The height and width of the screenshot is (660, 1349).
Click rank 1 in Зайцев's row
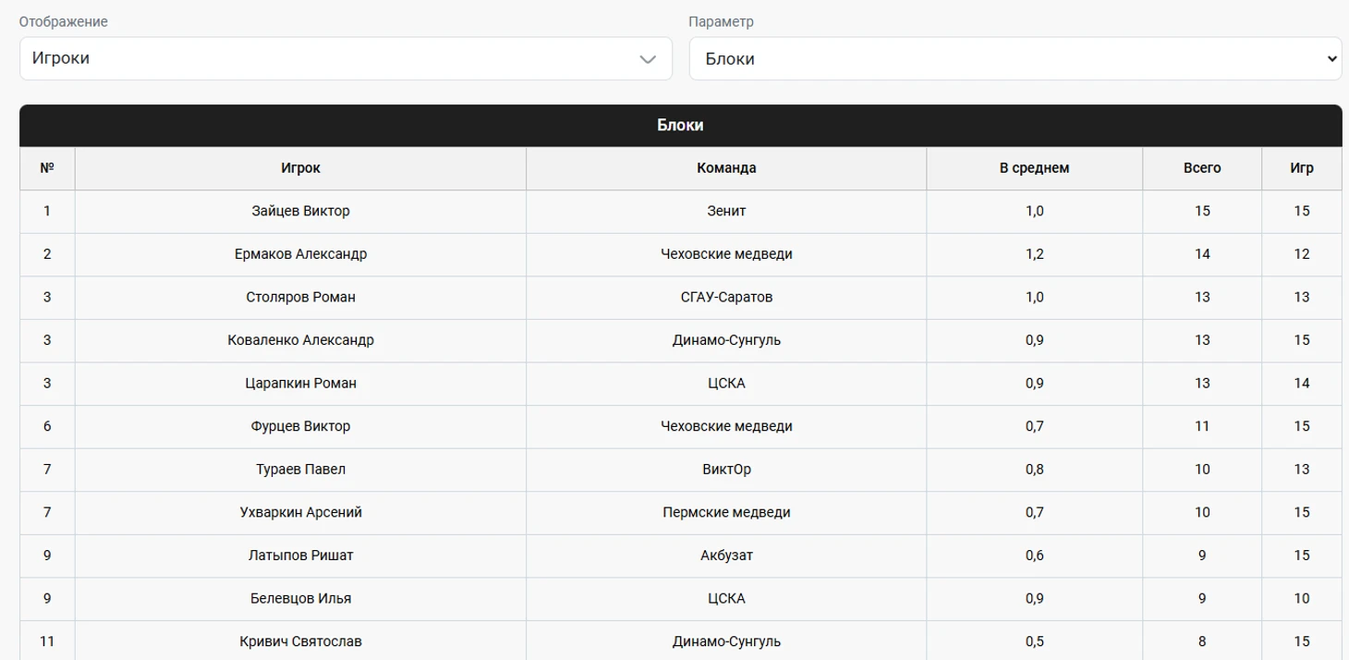(47, 212)
